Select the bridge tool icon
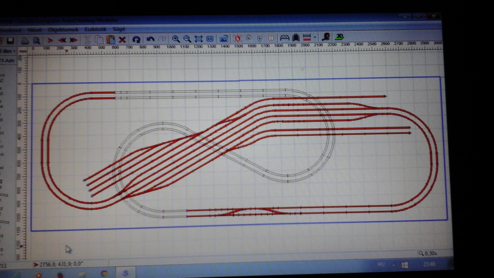494x278 pixels. [284, 37]
